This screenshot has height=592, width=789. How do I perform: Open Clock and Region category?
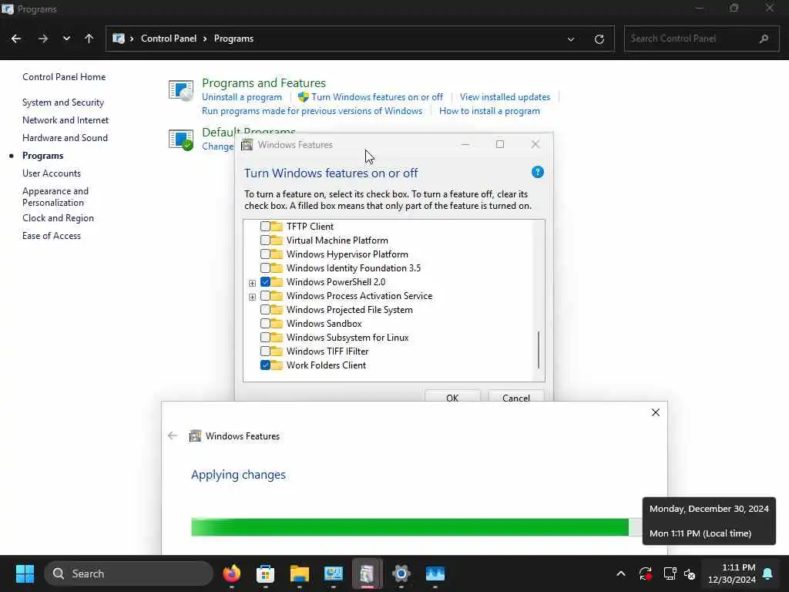[58, 218]
